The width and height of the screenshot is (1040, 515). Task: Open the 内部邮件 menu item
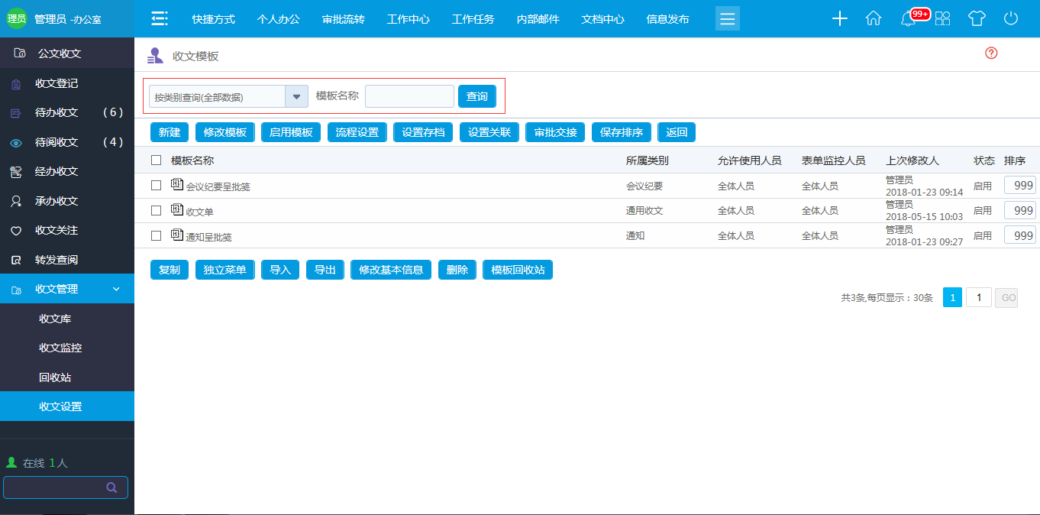pyautogui.click(x=538, y=18)
